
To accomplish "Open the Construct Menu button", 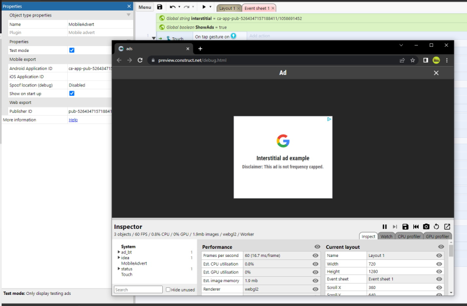I will (x=145, y=7).
